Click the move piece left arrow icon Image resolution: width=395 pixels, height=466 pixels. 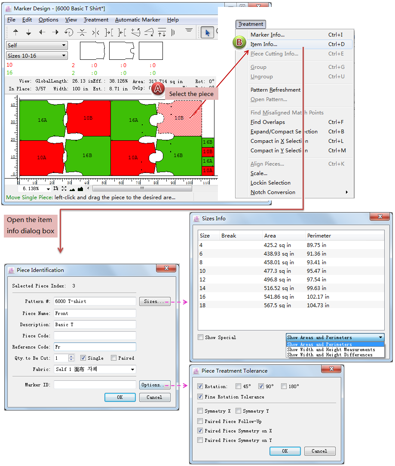pyautogui.click(x=42, y=32)
